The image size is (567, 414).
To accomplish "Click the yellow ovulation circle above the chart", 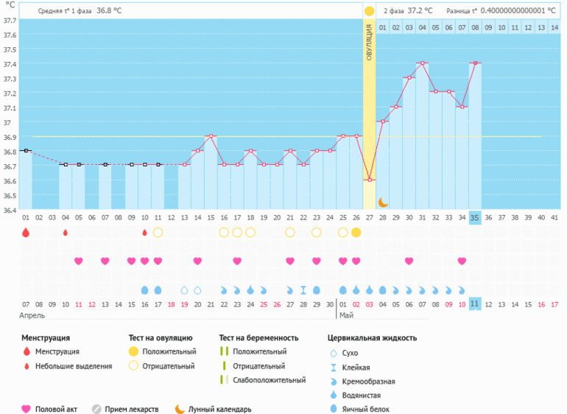I will click(369, 11).
